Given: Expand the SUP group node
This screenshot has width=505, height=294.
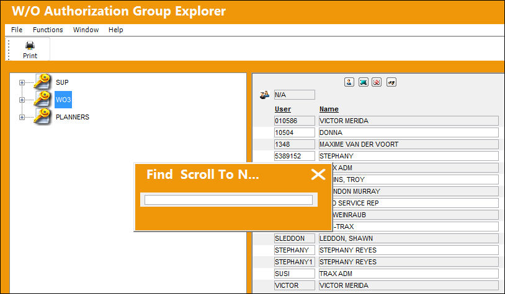Looking at the screenshot, I should coord(22,82).
